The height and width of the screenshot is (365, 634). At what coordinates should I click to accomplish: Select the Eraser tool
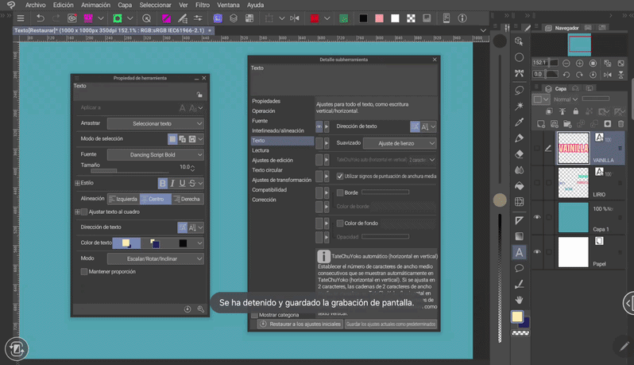click(x=519, y=154)
